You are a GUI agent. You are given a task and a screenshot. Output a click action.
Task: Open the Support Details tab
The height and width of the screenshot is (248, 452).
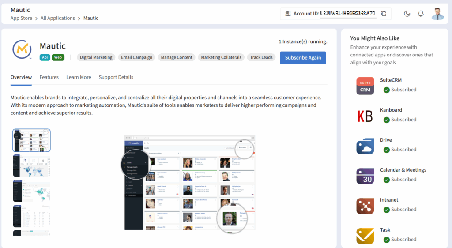(116, 77)
